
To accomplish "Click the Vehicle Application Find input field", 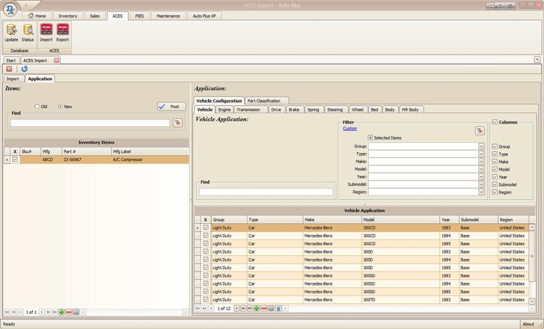I will (x=266, y=192).
